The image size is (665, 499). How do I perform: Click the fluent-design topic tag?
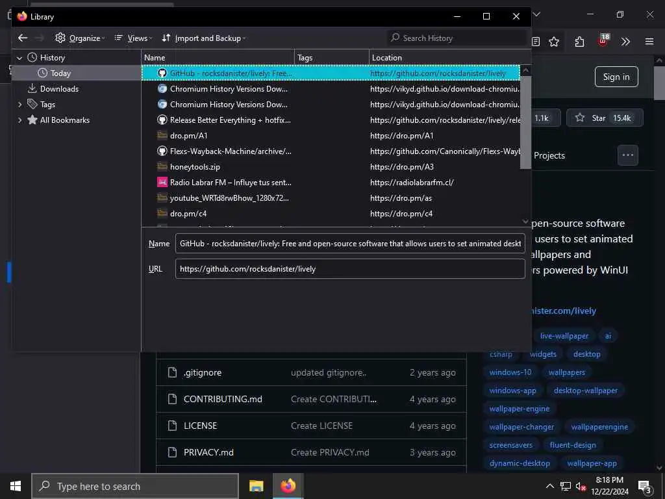tap(573, 445)
